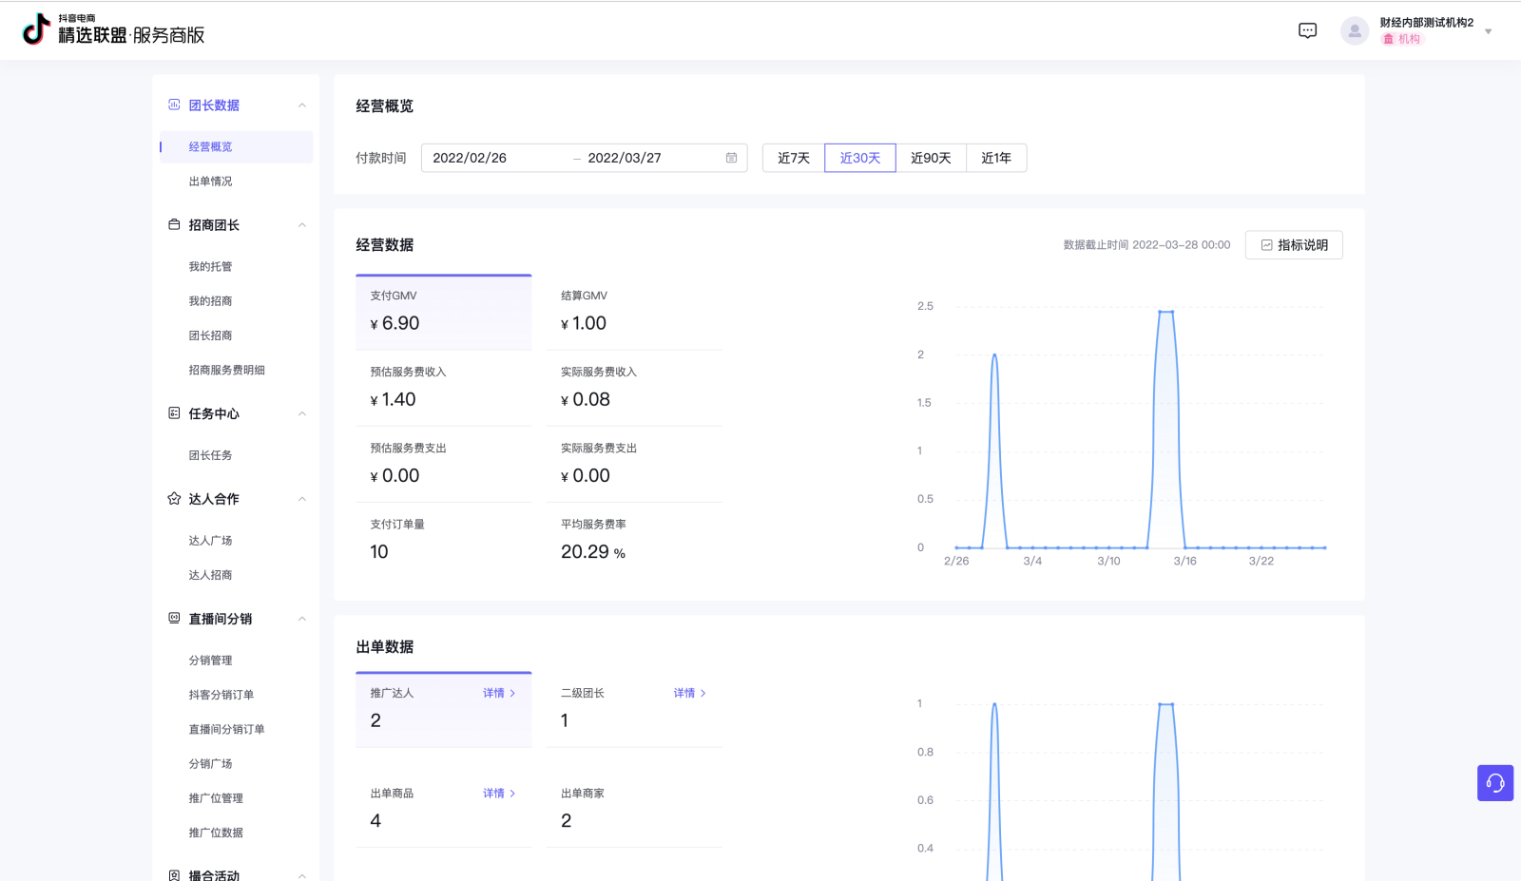This screenshot has height=881, width=1521.
Task: Collapse the 任务中心 menu group
Action: [x=302, y=413]
